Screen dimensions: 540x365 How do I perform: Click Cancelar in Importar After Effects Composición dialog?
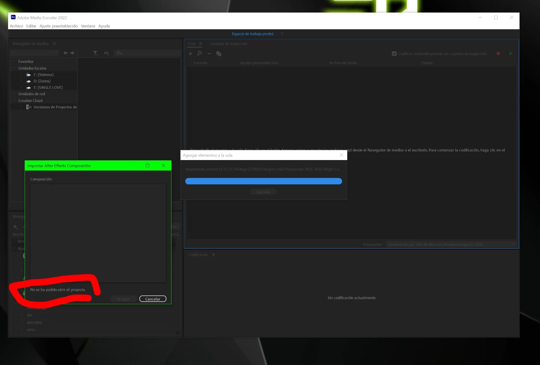pyautogui.click(x=153, y=299)
